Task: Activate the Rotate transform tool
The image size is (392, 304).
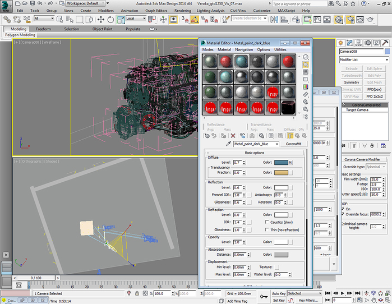Action: [x=110, y=20]
